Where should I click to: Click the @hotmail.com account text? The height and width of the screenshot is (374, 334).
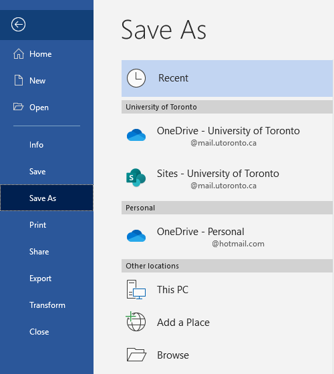(238, 244)
